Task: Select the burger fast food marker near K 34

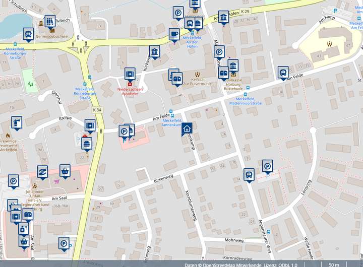Action: pos(87,143)
